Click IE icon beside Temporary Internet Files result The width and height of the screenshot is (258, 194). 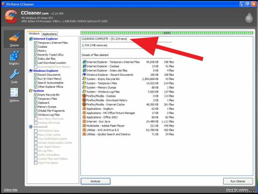tap(84, 62)
